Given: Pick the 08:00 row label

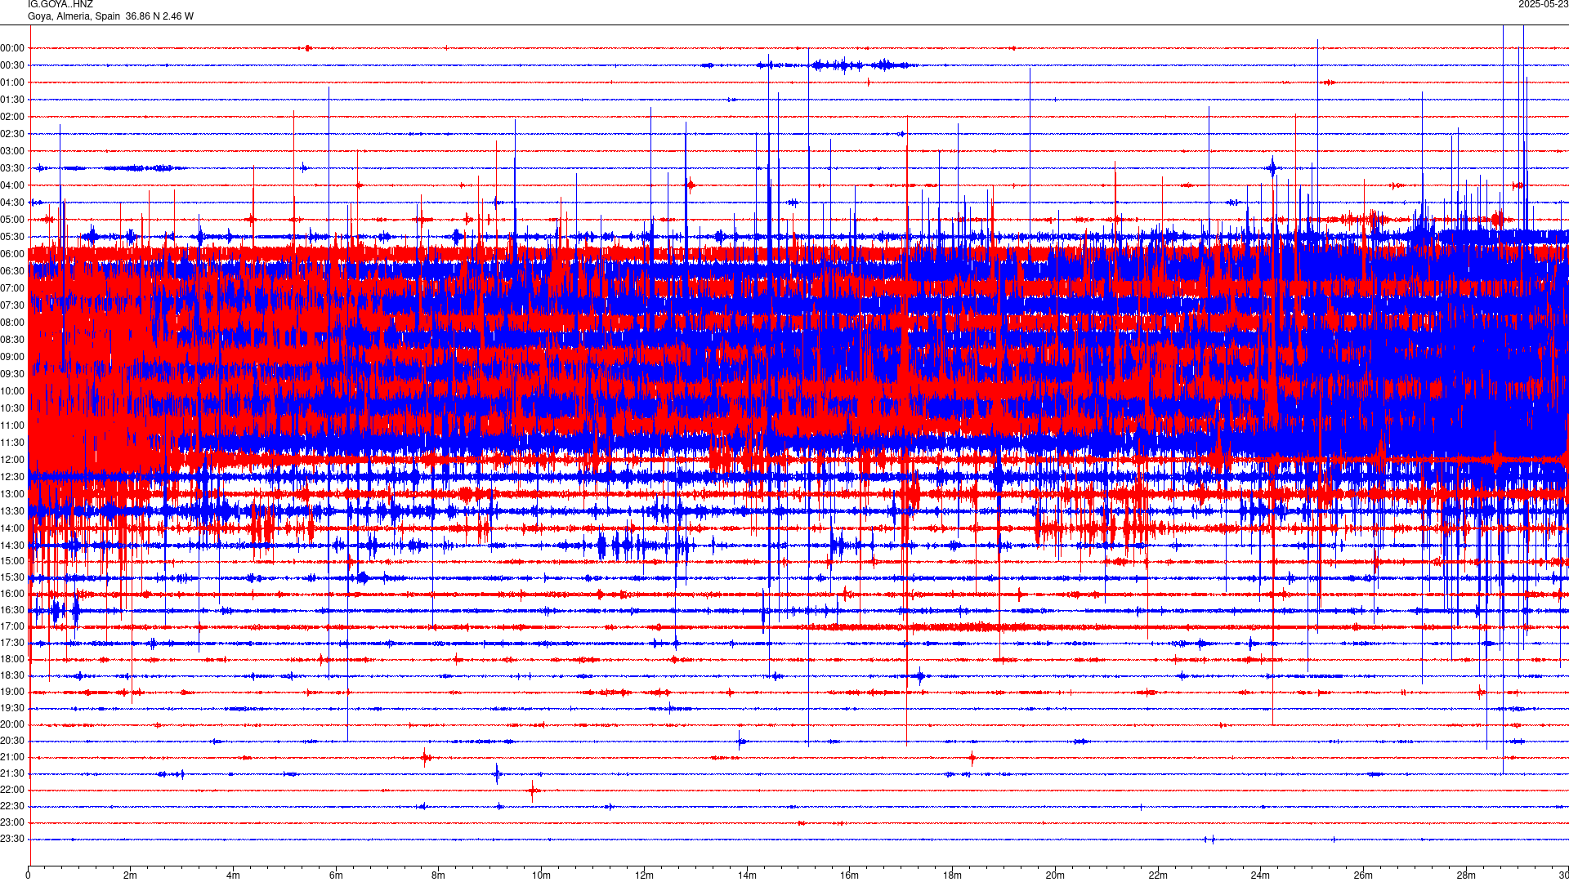Looking at the screenshot, I should pos(12,323).
